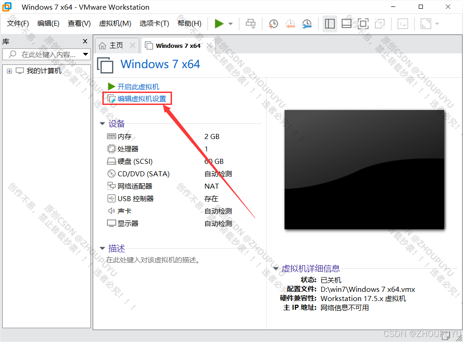Toggle the thumbnail bar view icon
The width and height of the screenshot is (463, 342).
point(346,23)
